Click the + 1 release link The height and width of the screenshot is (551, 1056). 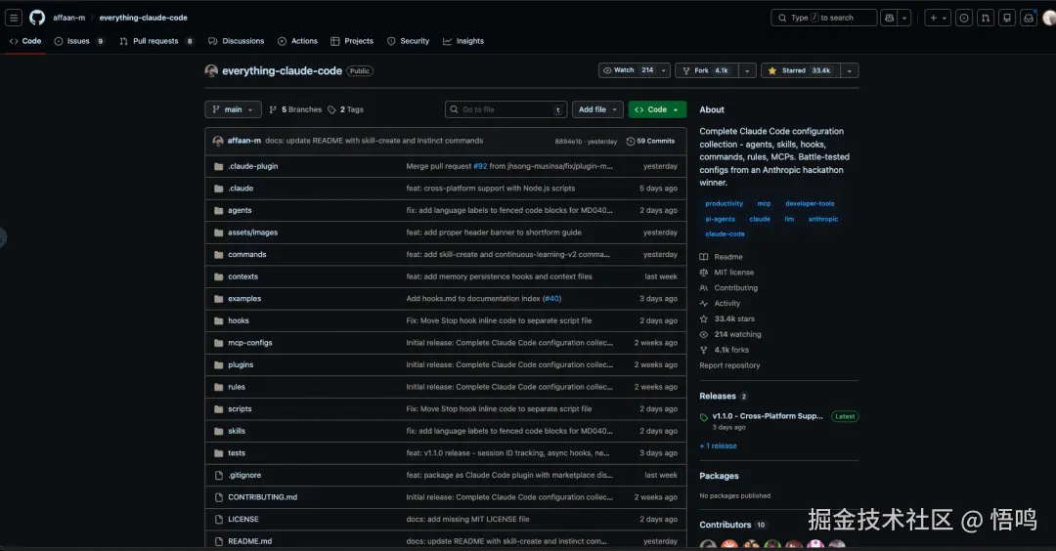tap(718, 446)
